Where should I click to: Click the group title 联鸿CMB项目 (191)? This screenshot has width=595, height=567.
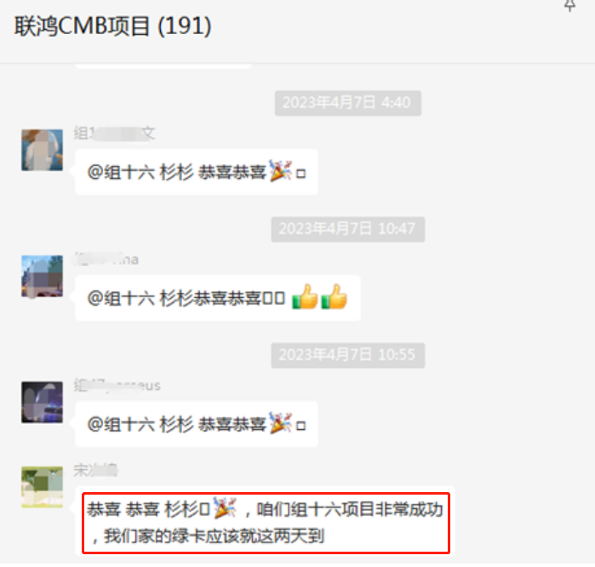(x=112, y=26)
